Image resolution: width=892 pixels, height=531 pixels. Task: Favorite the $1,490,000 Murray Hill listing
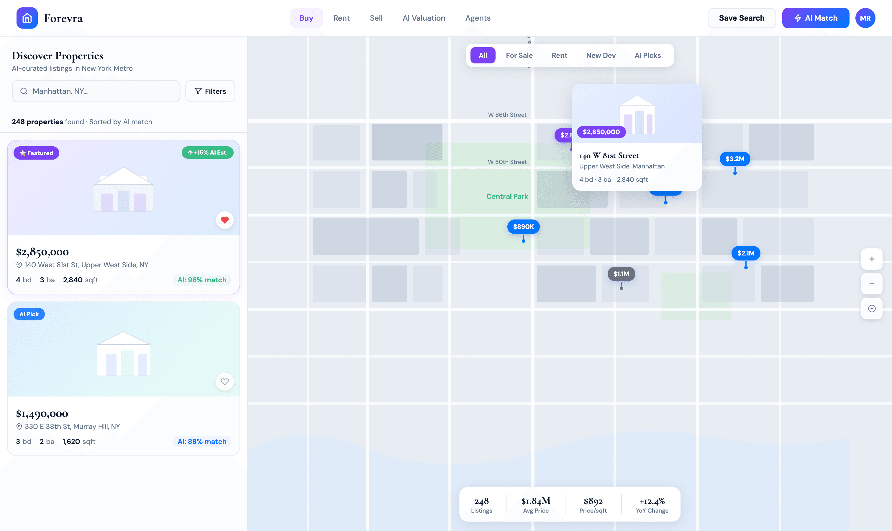225,381
